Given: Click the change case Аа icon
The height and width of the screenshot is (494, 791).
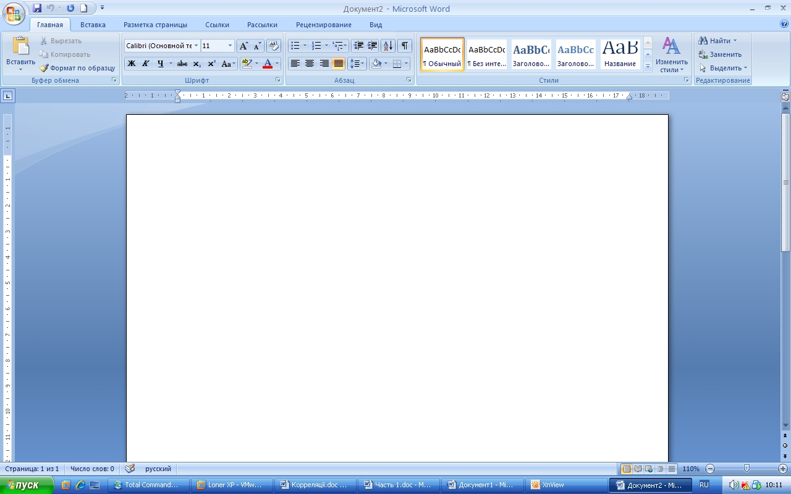Looking at the screenshot, I should 228,64.
